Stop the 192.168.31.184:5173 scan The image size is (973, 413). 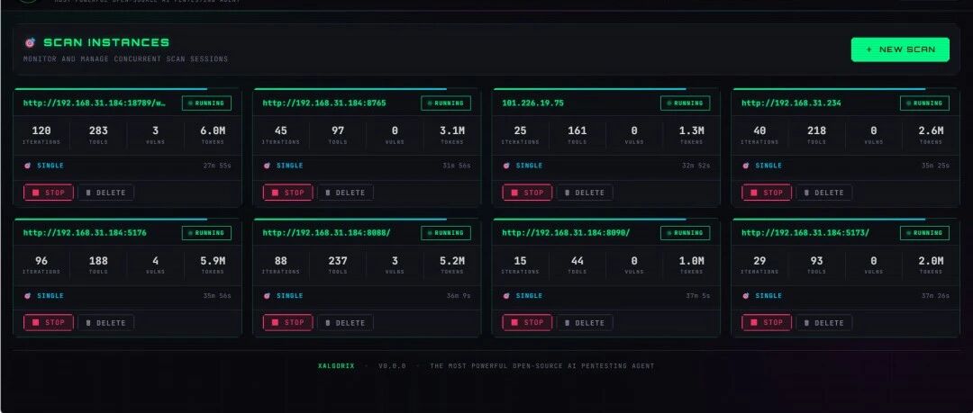click(x=767, y=322)
